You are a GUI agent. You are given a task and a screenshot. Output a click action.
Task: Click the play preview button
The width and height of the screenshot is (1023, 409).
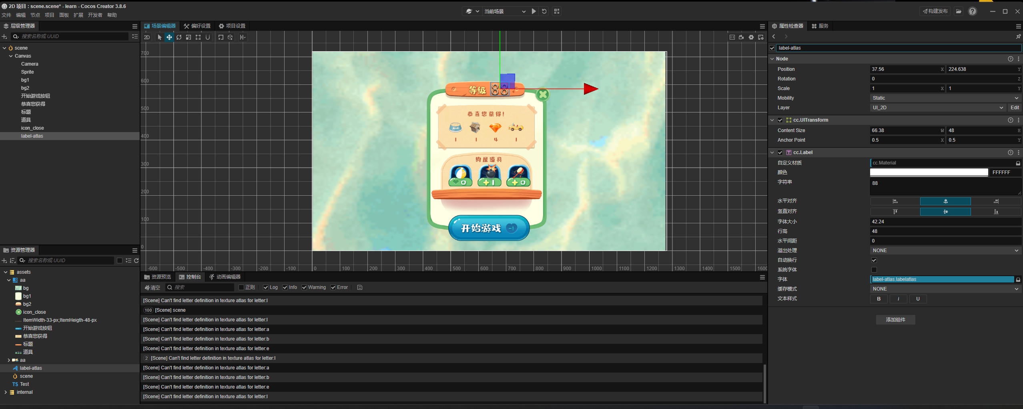(x=534, y=11)
